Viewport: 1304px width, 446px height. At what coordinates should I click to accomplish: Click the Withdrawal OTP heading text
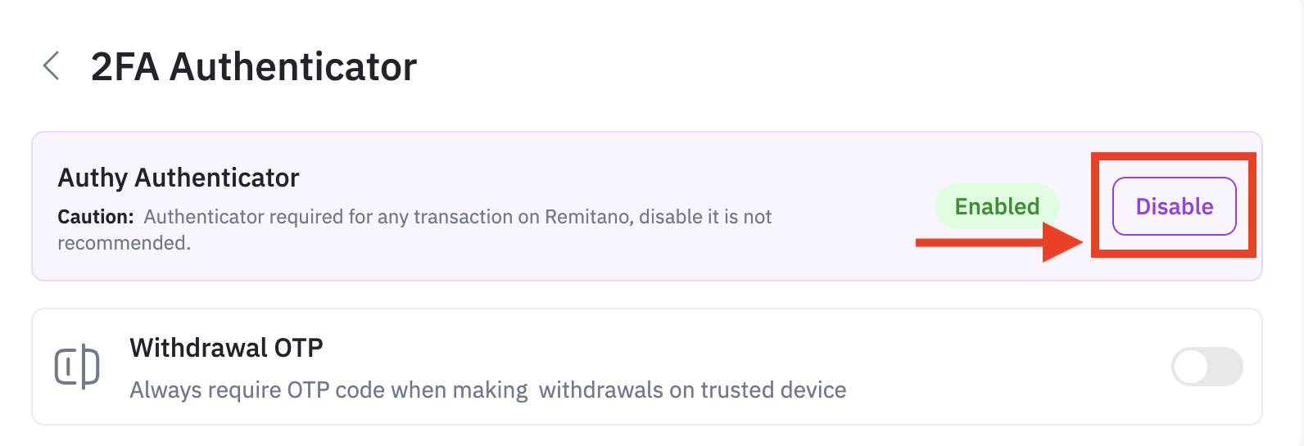tap(226, 348)
